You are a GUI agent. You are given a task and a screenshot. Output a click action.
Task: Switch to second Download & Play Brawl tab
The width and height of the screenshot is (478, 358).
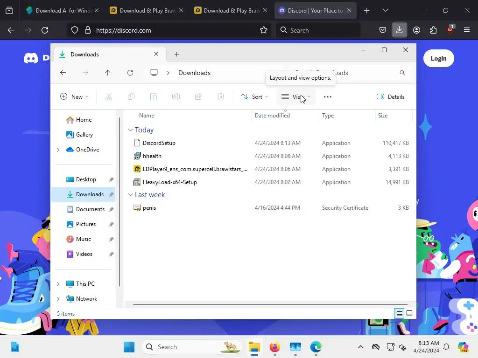(x=231, y=10)
